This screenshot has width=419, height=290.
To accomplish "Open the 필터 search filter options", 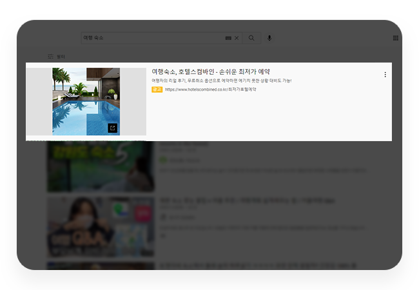I will [x=57, y=57].
